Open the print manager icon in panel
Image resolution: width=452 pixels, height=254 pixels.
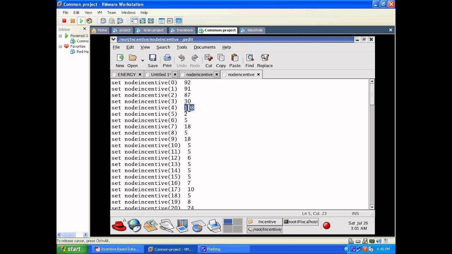tap(214, 225)
